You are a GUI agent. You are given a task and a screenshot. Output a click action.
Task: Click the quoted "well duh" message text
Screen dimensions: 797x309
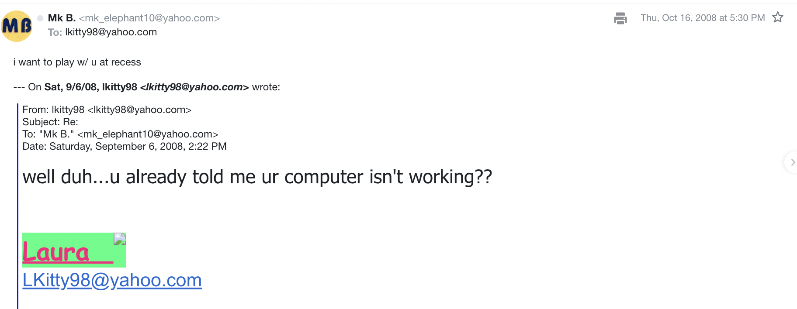coord(257,177)
